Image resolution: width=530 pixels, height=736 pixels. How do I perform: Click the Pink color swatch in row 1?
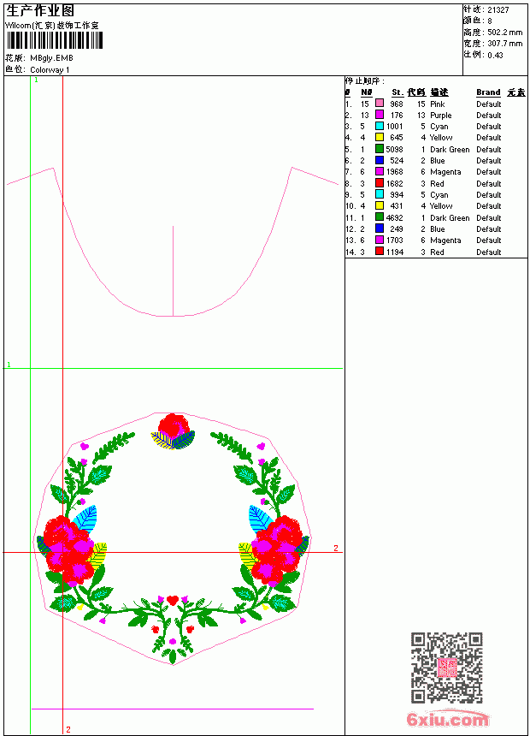[x=380, y=104]
